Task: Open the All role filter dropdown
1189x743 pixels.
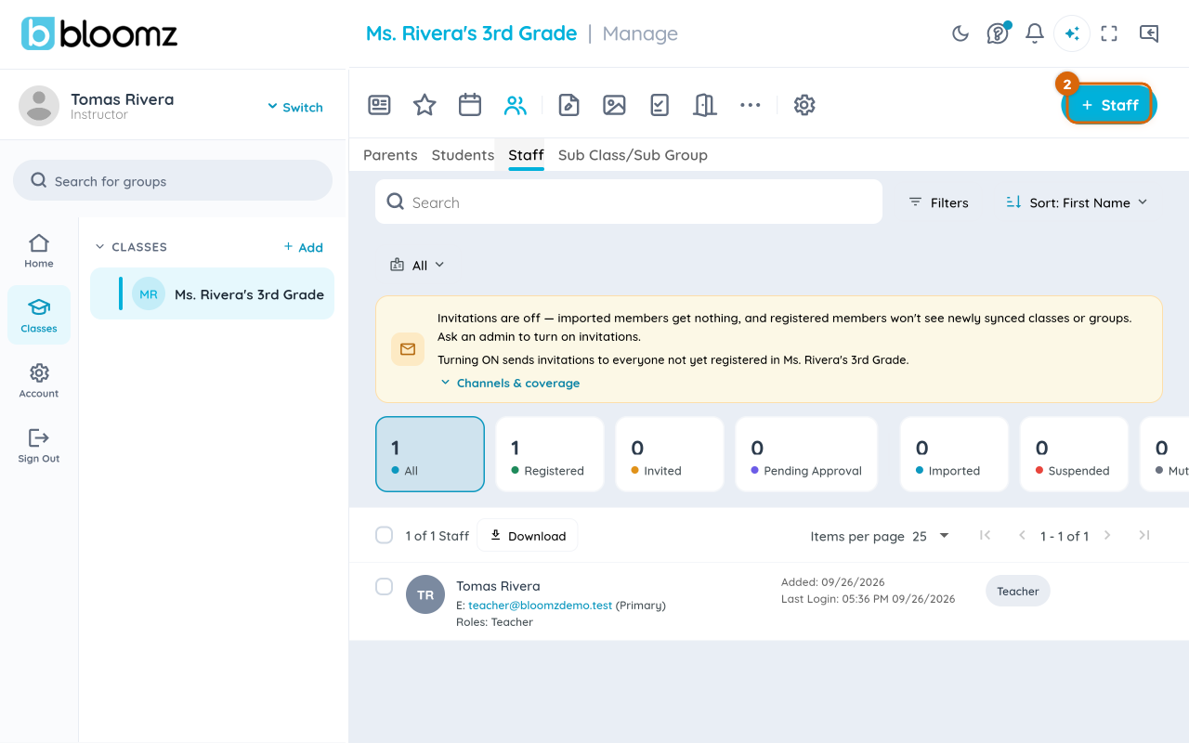Action: coord(417,266)
